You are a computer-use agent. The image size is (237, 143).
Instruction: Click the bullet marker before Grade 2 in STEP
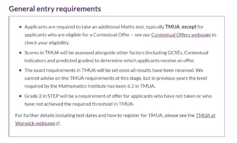[20, 96]
